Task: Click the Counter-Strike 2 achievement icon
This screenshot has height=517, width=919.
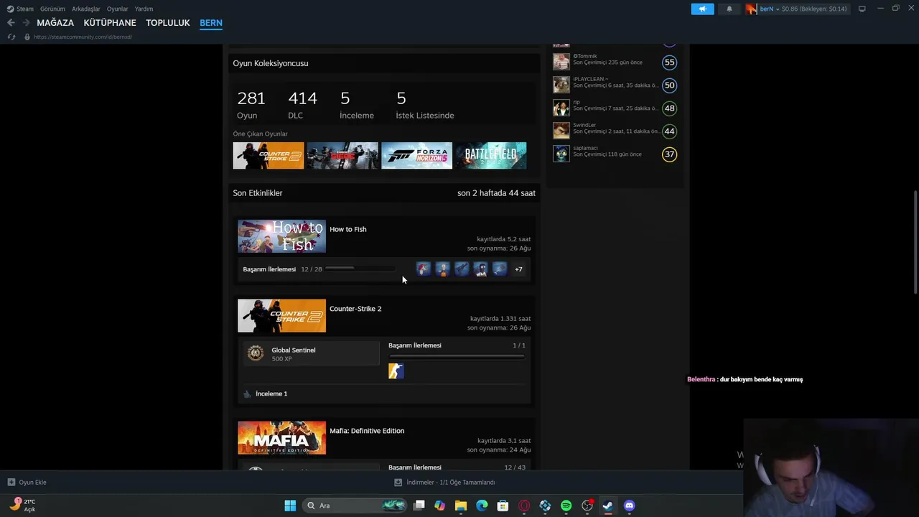Action: point(396,371)
